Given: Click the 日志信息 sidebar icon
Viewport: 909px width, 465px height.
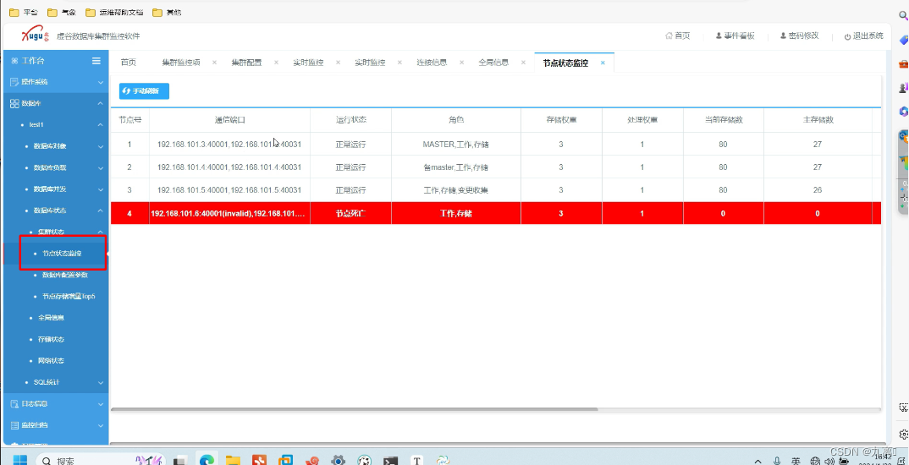Looking at the screenshot, I should point(14,403).
